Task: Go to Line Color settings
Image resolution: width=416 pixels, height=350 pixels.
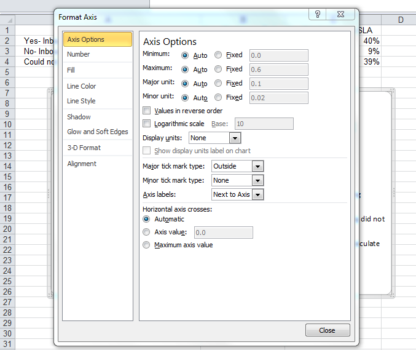Action: (82, 86)
